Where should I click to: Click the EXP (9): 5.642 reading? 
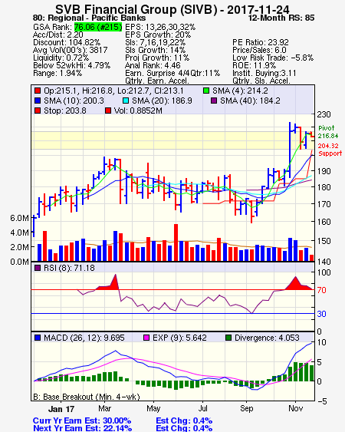(179, 338)
